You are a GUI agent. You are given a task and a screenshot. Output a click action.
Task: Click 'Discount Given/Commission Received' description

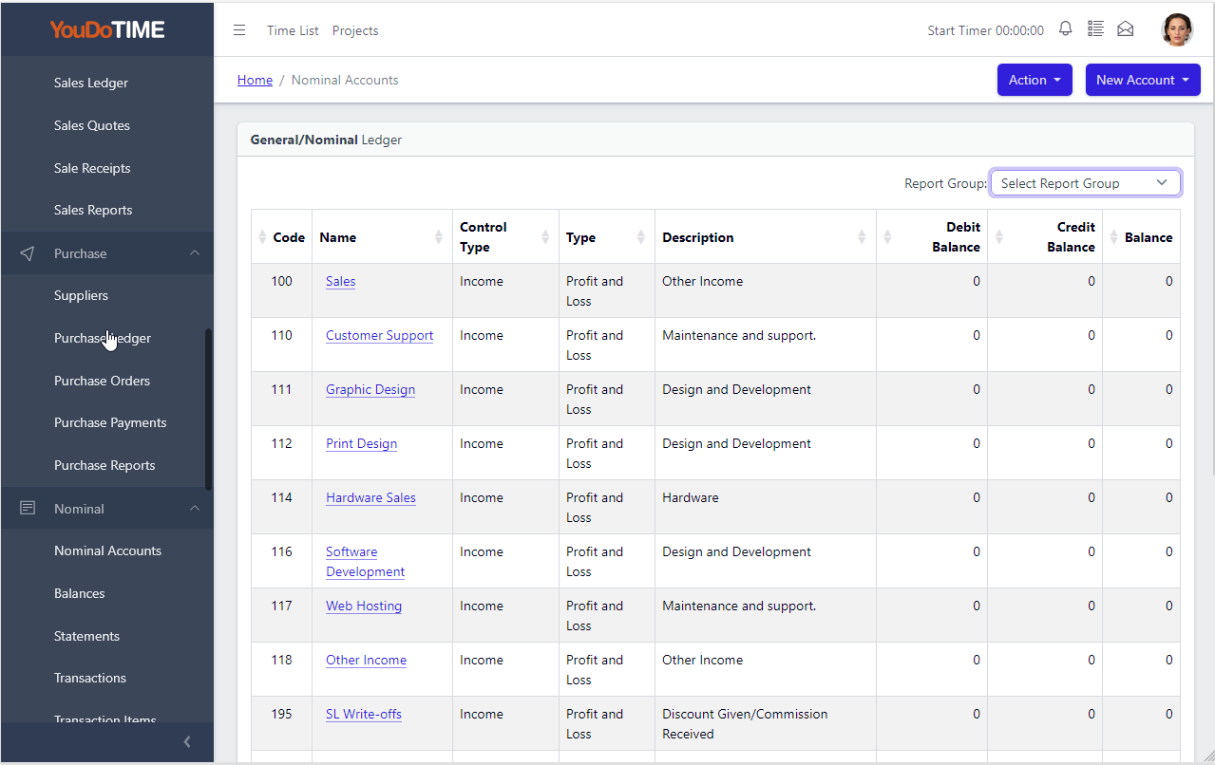point(745,723)
